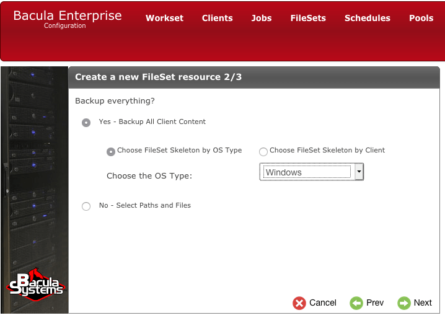Viewport: 445px width, 318px height.
Task: Open the Workset menu
Action: 164,18
